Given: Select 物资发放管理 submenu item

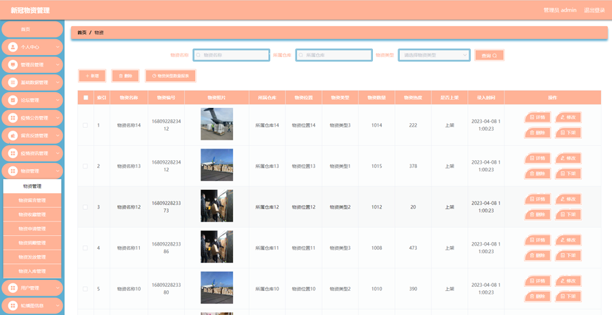Looking at the screenshot, I should click(32, 257).
